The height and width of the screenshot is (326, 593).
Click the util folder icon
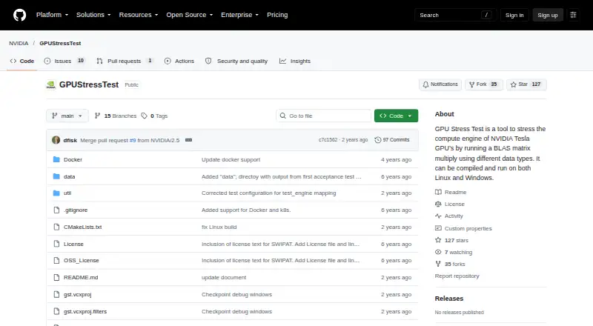pyautogui.click(x=56, y=193)
